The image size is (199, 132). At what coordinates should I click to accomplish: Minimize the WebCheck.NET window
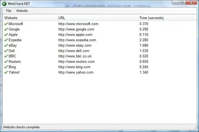[x=175, y=3]
